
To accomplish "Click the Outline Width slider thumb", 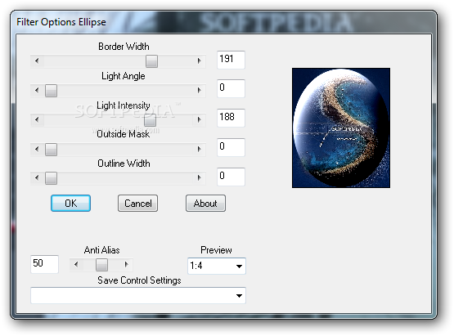I will (51, 178).
